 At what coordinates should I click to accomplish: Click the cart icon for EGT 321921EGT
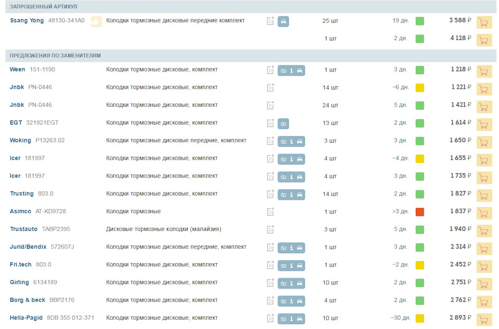(484, 125)
